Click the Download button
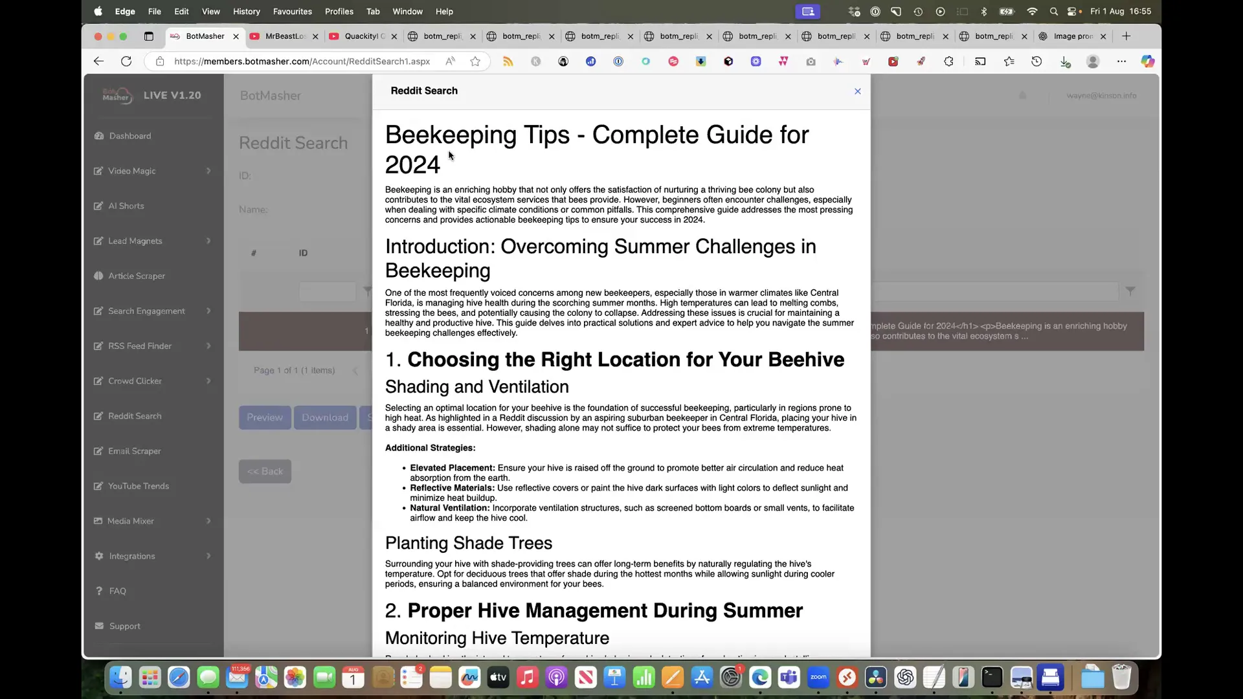The image size is (1243, 699). point(325,417)
